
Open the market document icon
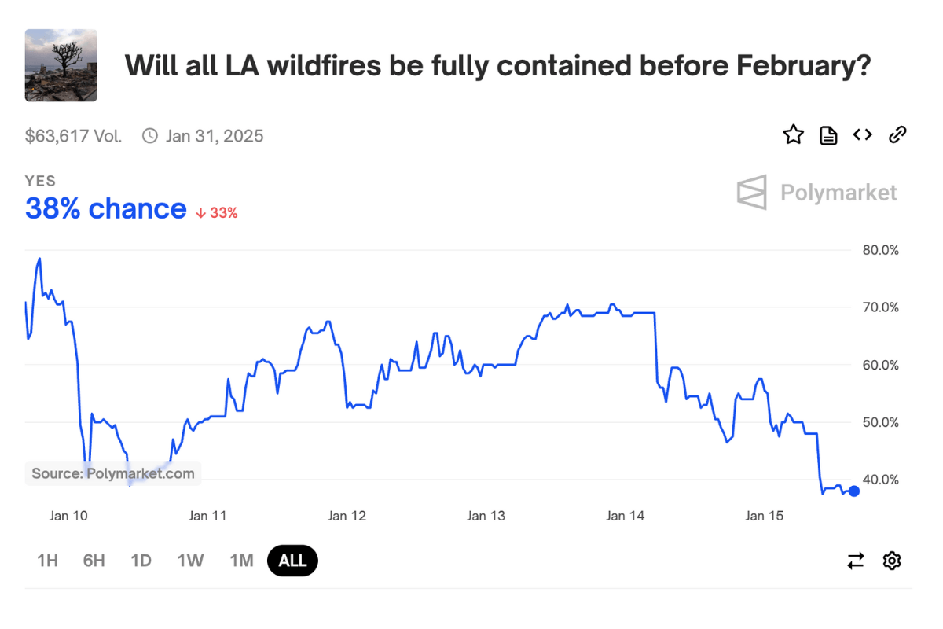pos(828,135)
